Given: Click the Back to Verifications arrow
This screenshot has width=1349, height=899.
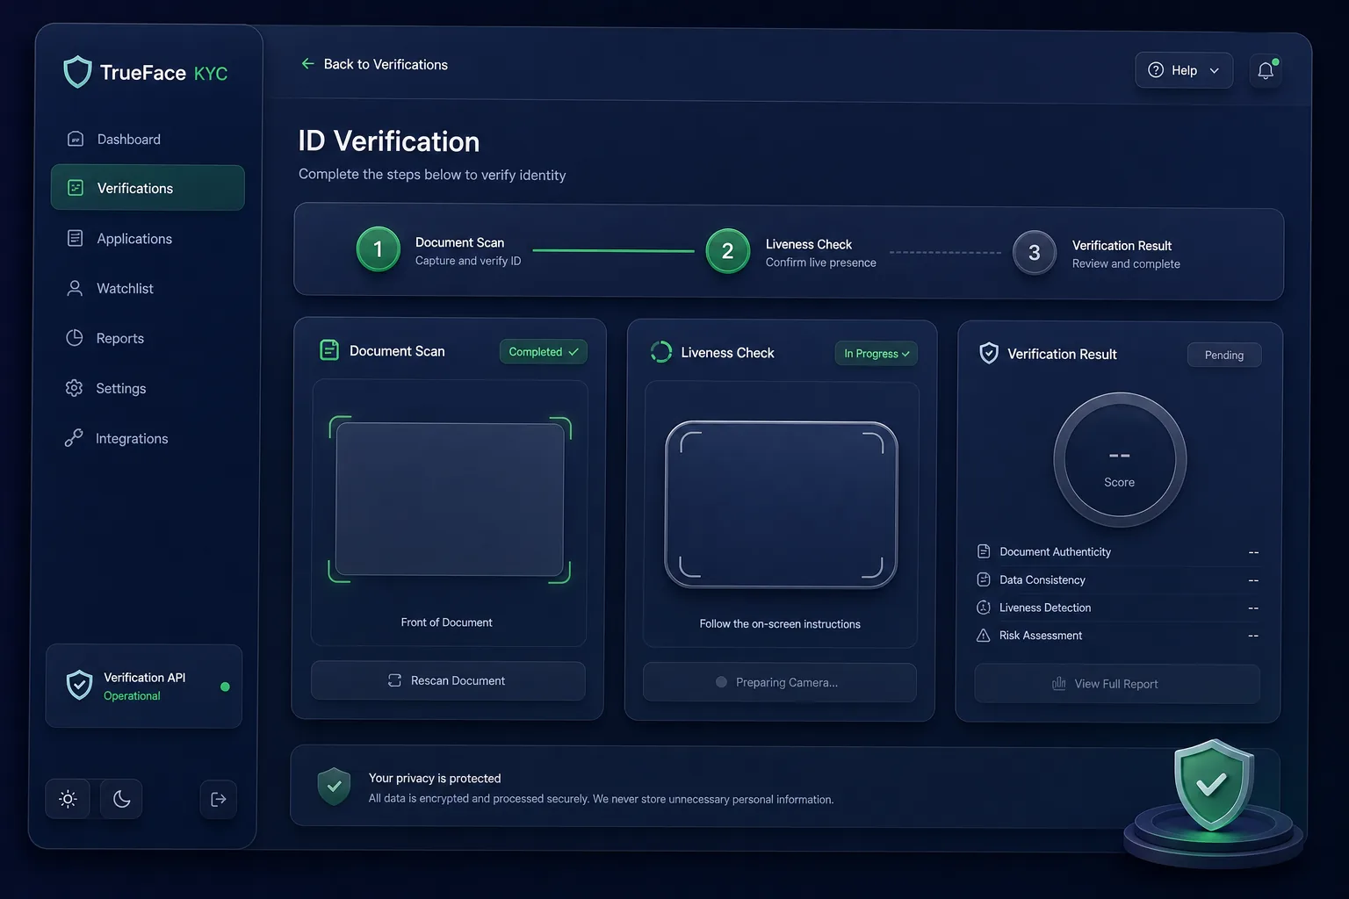Looking at the screenshot, I should pos(307,63).
